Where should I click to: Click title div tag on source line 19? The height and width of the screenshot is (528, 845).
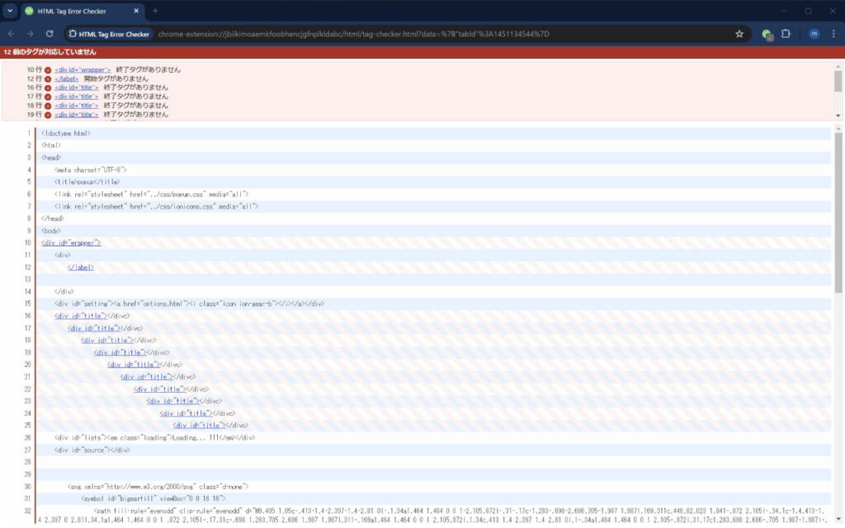click(120, 352)
